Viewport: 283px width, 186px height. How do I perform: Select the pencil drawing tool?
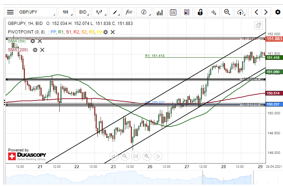(115, 12)
